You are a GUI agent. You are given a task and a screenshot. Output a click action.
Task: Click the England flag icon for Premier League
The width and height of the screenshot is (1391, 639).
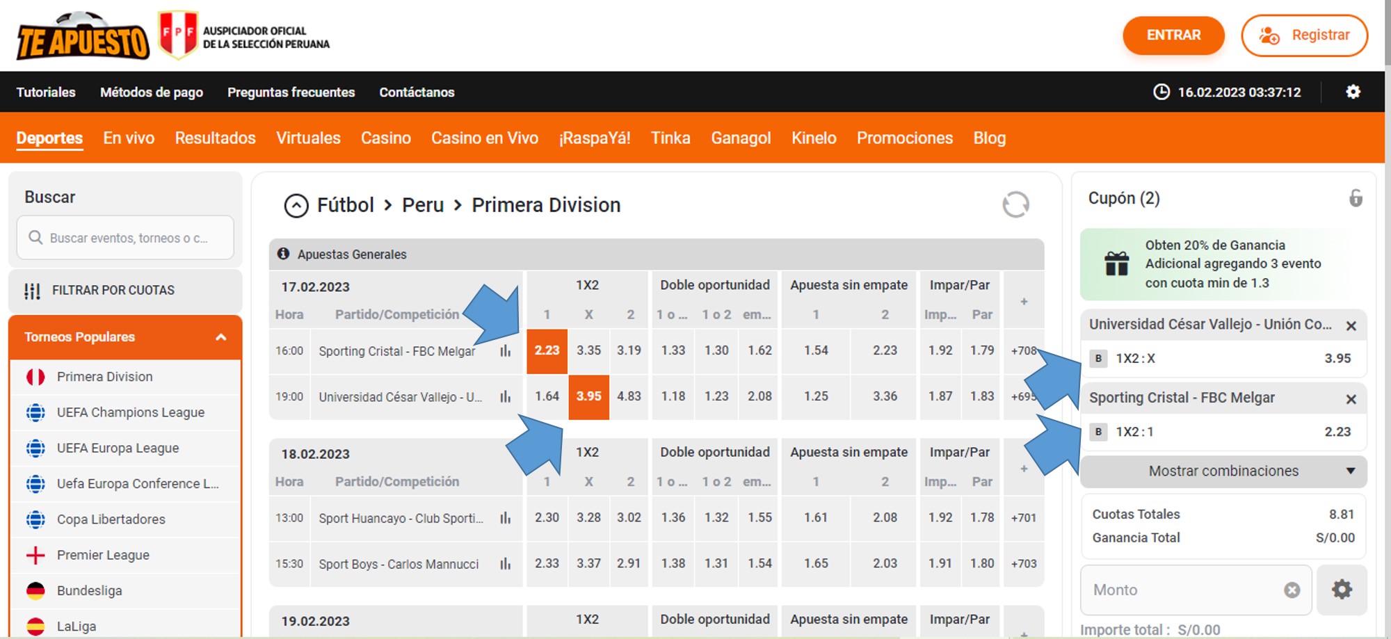(x=35, y=555)
